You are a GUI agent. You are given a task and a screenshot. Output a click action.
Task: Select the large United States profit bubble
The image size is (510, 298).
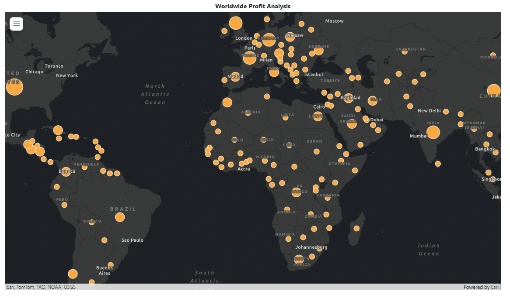click(14, 87)
